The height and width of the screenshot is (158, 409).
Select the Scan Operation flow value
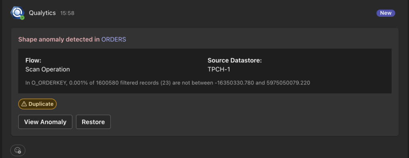[48, 70]
